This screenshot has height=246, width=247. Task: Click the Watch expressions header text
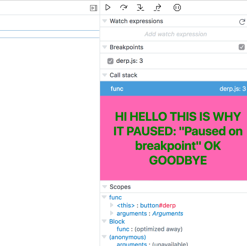pos(136,21)
